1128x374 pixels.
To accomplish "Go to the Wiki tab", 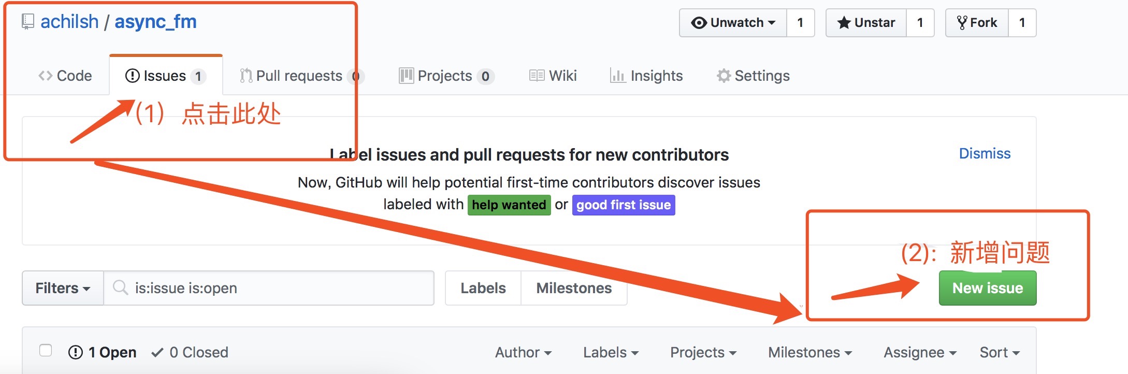I will tap(553, 76).
